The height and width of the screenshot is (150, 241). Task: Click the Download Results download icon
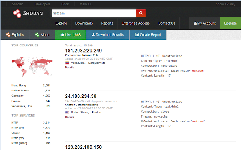93,34
